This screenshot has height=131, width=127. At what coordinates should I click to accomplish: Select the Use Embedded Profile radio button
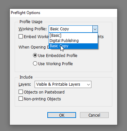pyautogui.click(x=35, y=55)
